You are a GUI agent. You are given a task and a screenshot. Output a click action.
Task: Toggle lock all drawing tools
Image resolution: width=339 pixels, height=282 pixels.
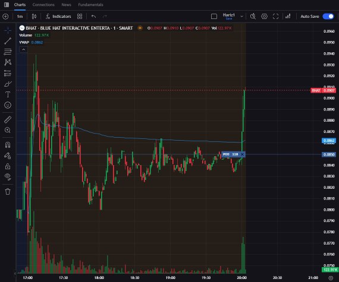pyautogui.click(x=8, y=166)
